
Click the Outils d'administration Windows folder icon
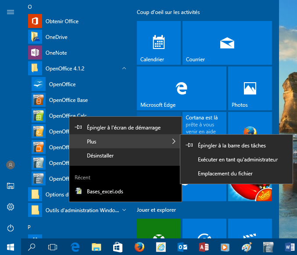pyautogui.click(x=35, y=210)
